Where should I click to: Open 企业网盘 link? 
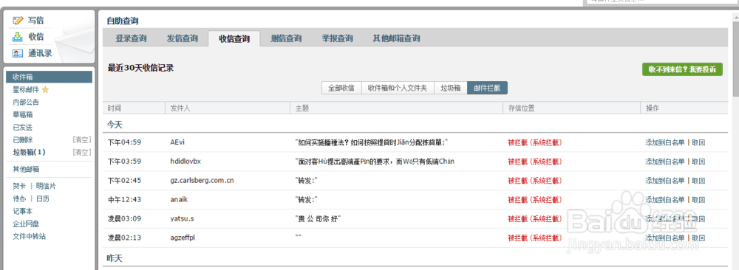coord(26,224)
